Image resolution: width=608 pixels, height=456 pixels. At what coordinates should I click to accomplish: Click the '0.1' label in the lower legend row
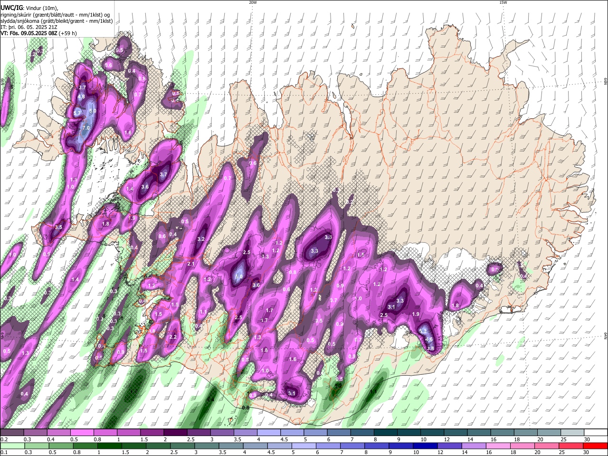pos(4,453)
